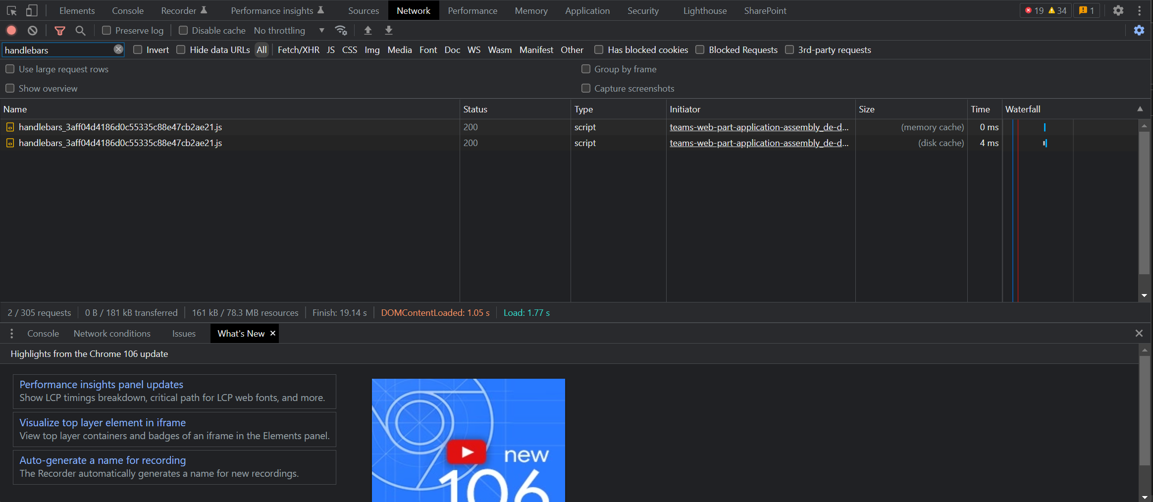Filter requests by CSS type
Screen dimensions: 1153x502
coord(350,50)
